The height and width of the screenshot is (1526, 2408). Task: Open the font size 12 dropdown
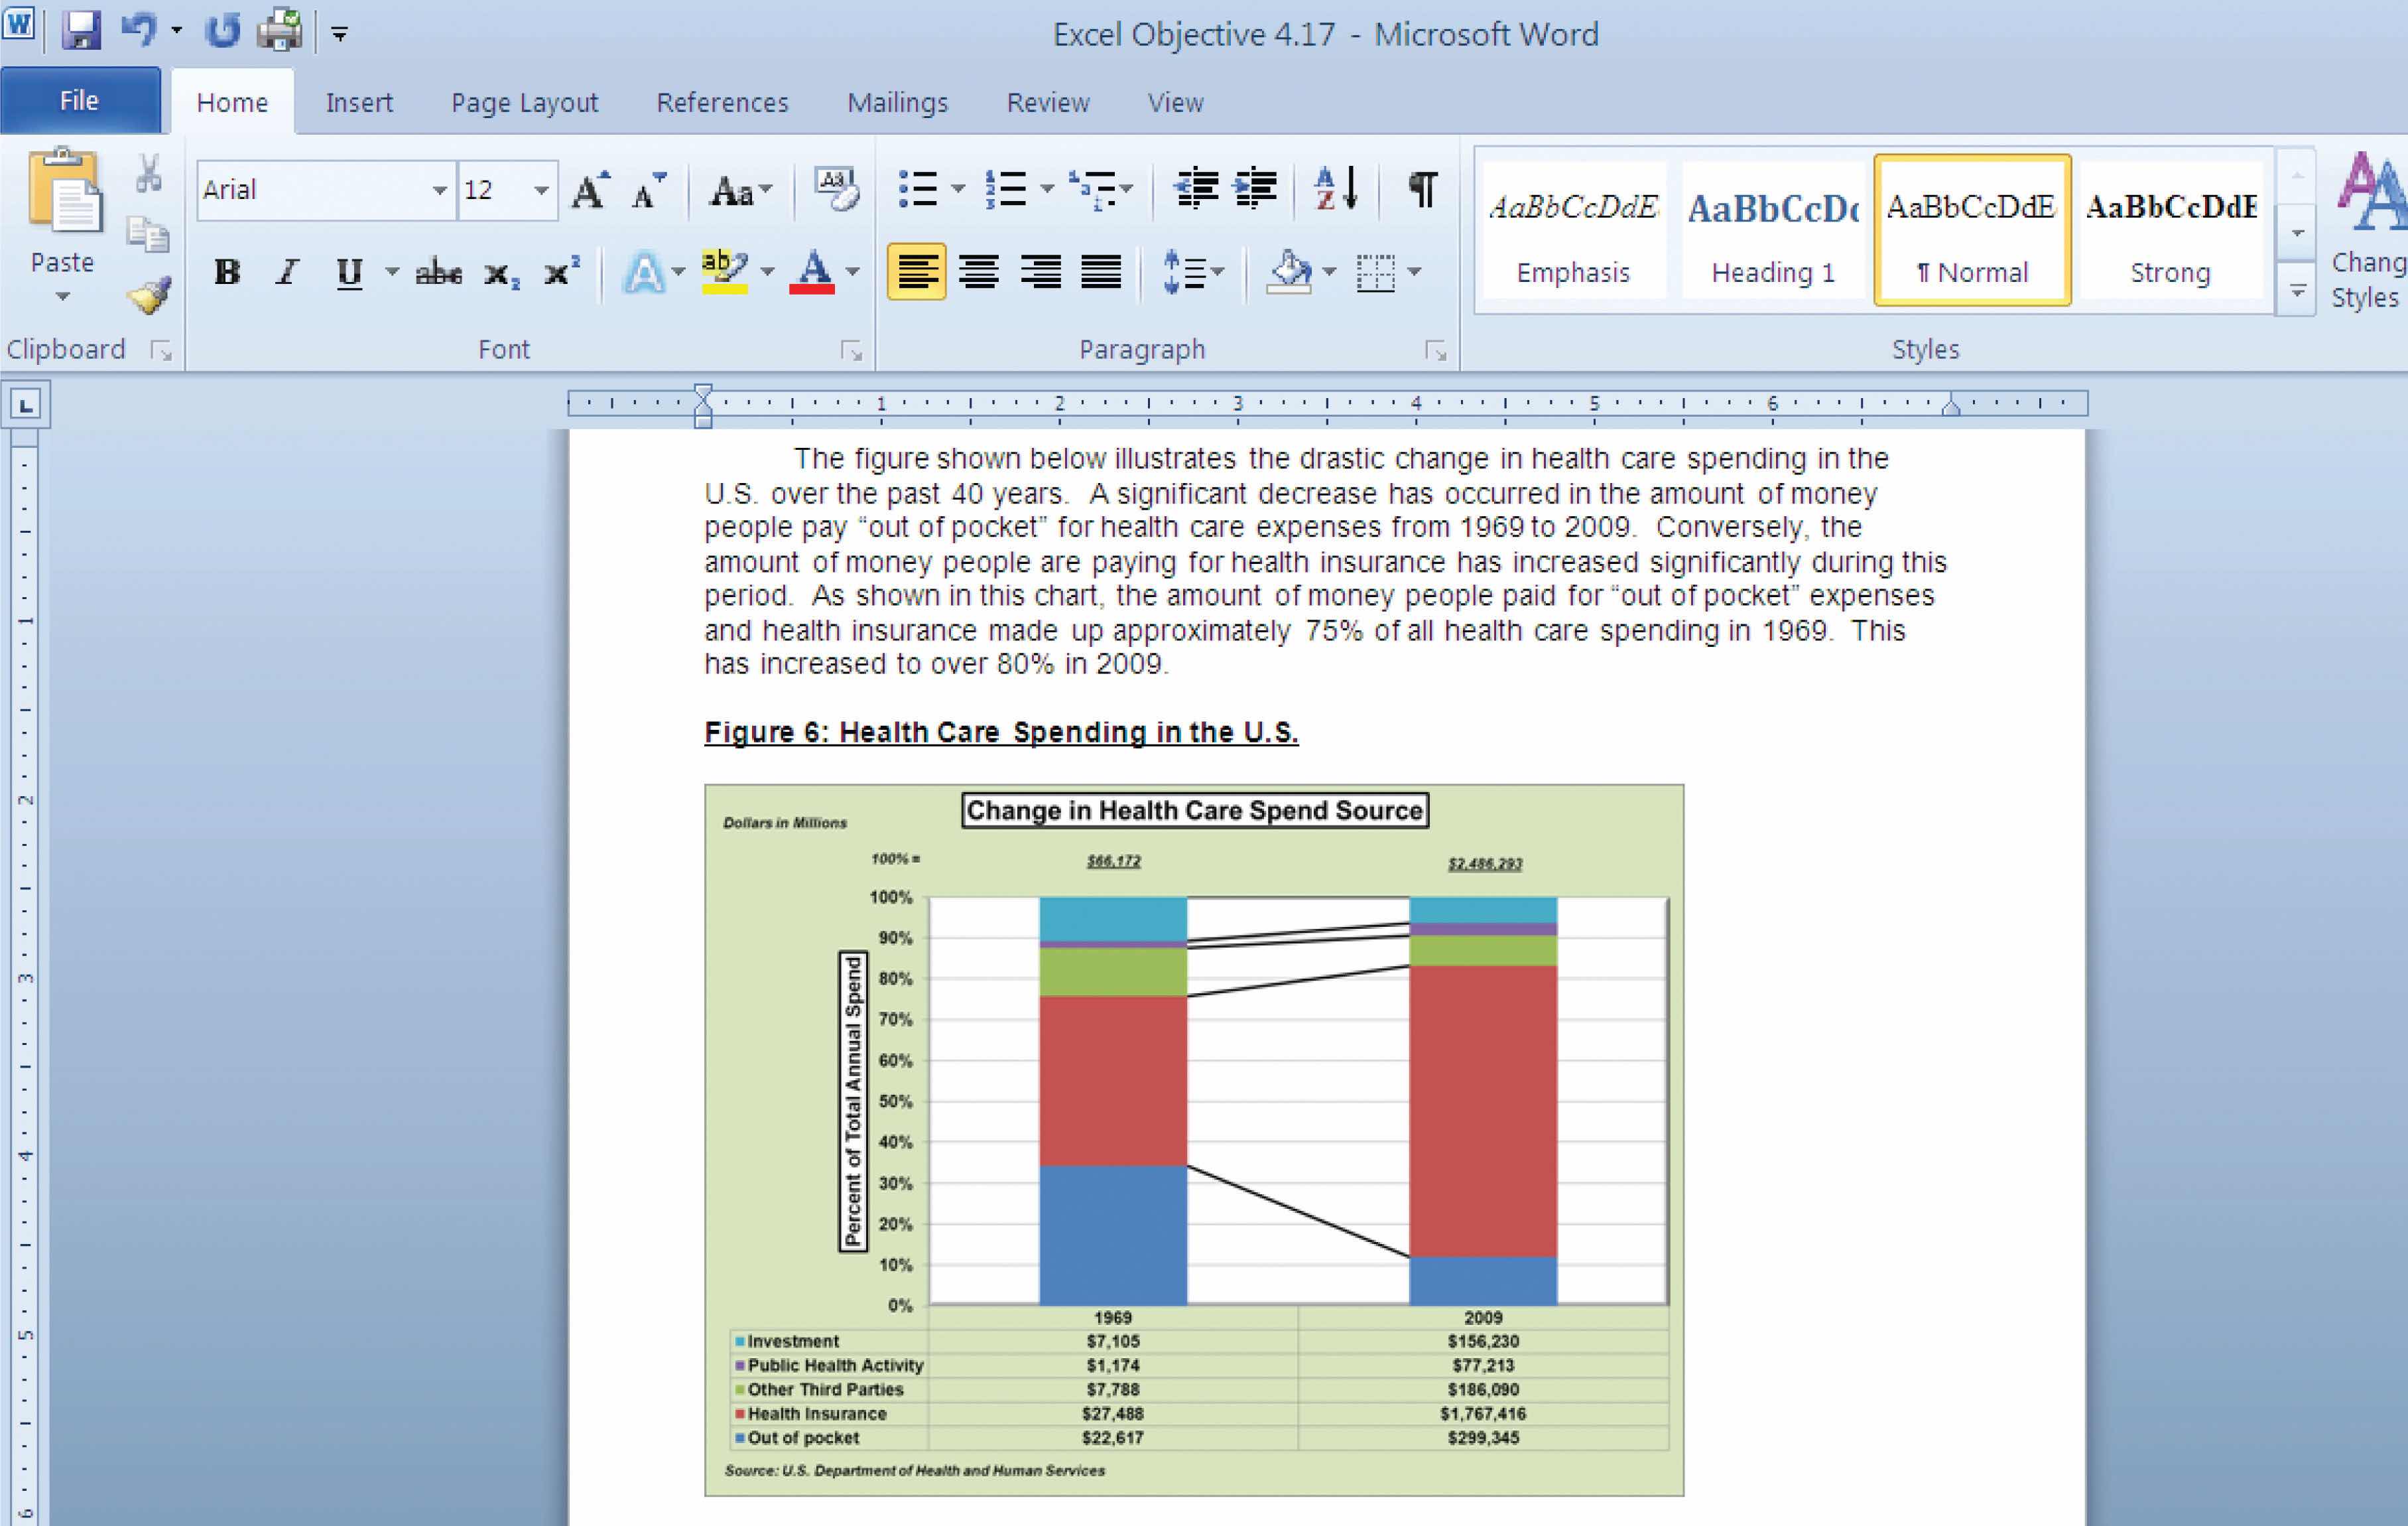pos(541,190)
